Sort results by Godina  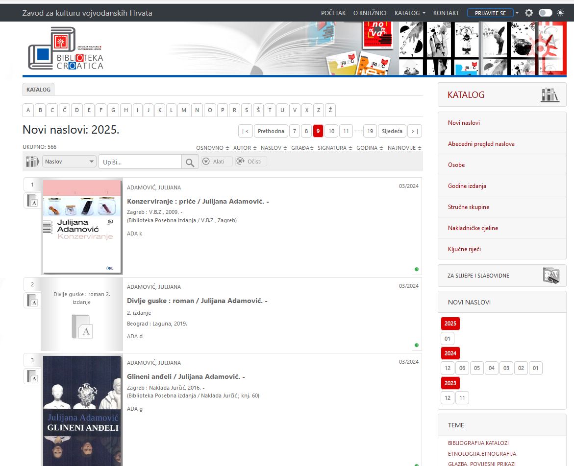pos(369,148)
